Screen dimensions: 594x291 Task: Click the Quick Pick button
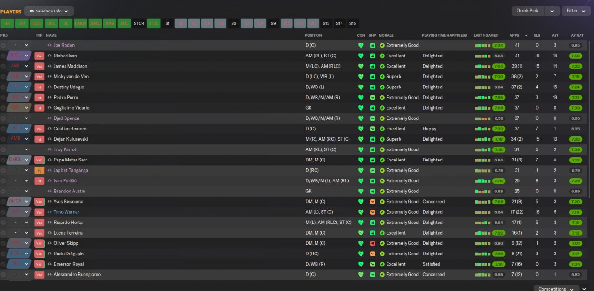point(528,11)
